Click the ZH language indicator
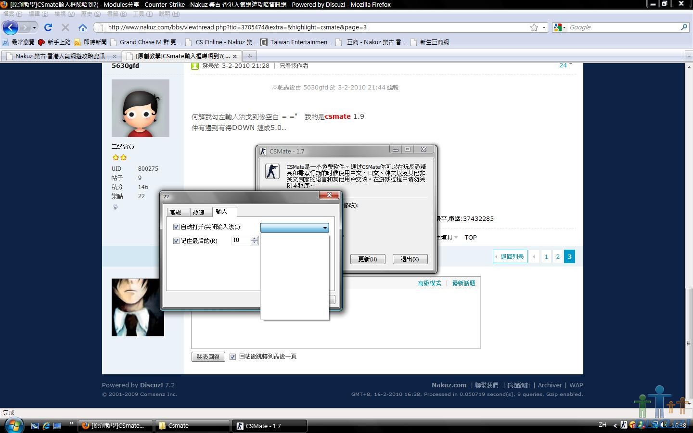Image resolution: width=693 pixels, height=433 pixels. 603,425
